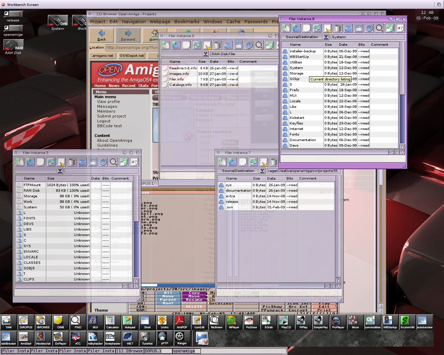This screenshot has width=444, height=355.
Task: Launch AmiPDF from the dock
Action: pyautogui.click(x=182, y=322)
